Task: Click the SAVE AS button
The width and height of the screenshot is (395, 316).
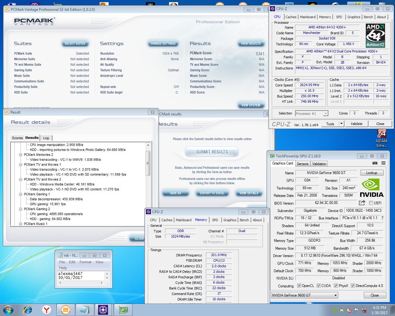Action: [176, 193]
